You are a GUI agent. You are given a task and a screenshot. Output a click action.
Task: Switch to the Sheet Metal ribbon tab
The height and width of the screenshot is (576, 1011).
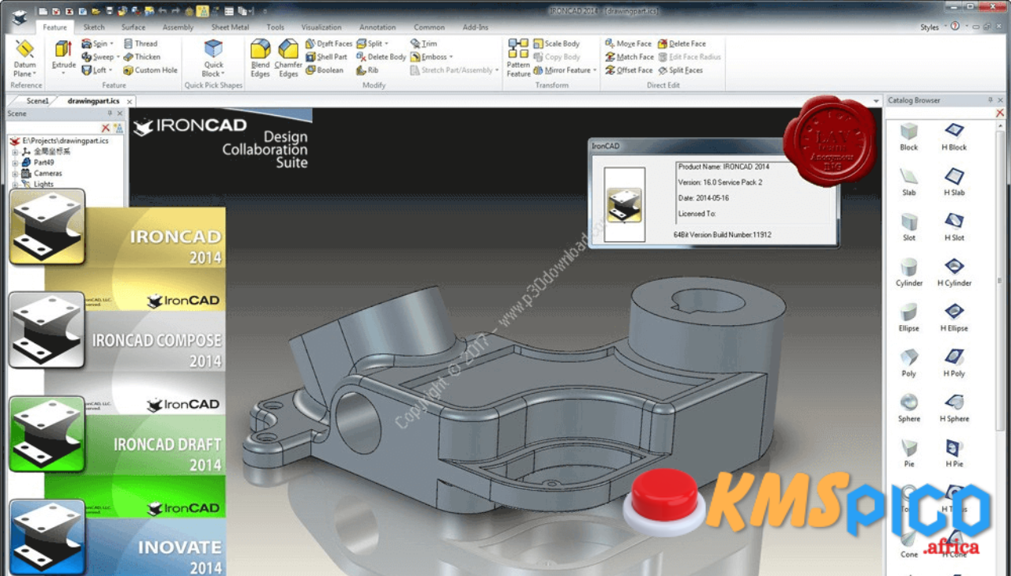(230, 27)
